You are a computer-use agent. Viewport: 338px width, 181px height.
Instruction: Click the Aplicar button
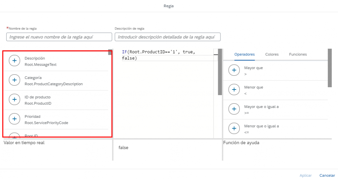click(305, 175)
